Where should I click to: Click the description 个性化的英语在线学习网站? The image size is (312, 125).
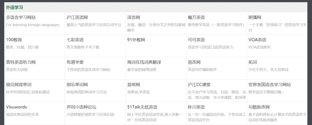89,70
